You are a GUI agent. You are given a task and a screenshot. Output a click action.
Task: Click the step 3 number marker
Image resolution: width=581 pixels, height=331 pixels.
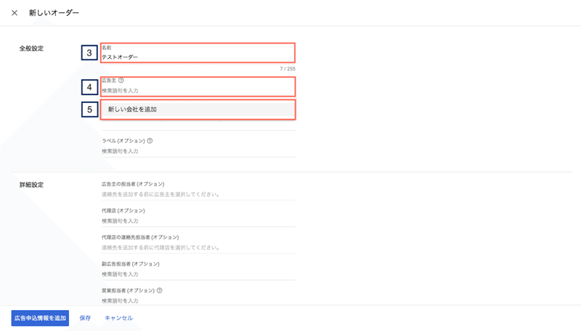[89, 52]
